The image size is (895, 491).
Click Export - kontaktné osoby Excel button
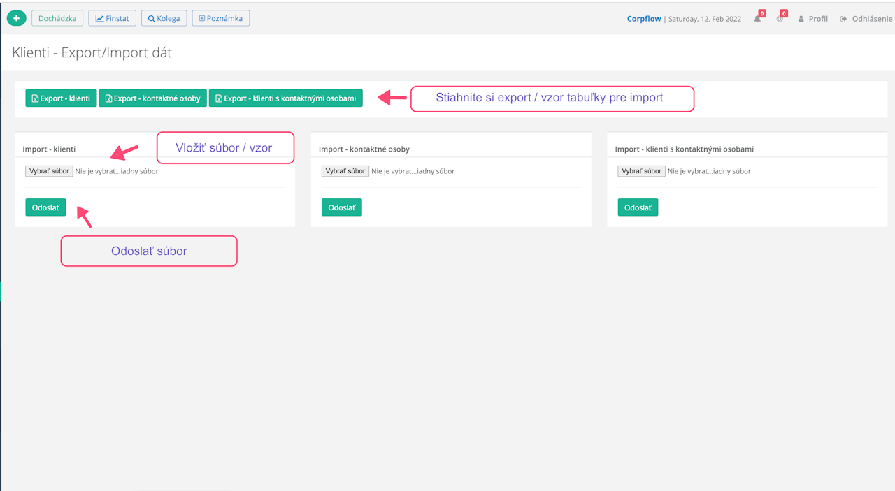152,98
